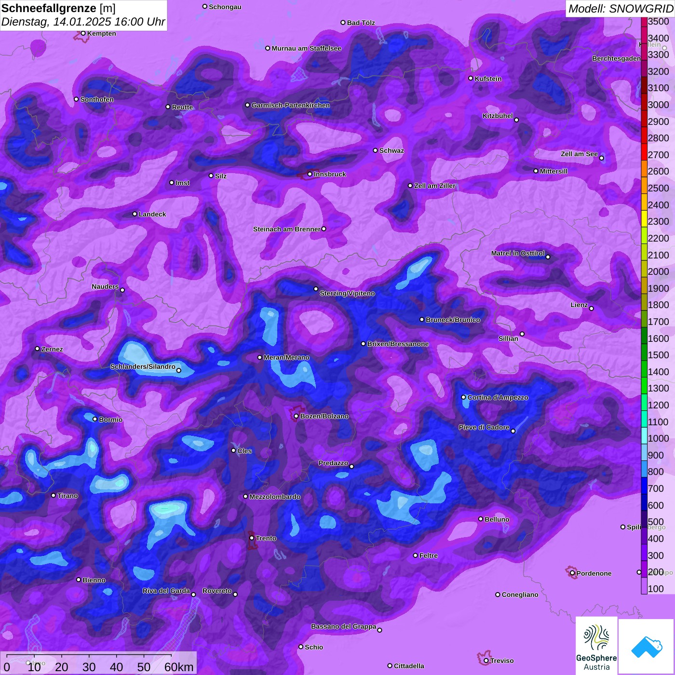Click the GeoSphere Austria logo

point(596,646)
